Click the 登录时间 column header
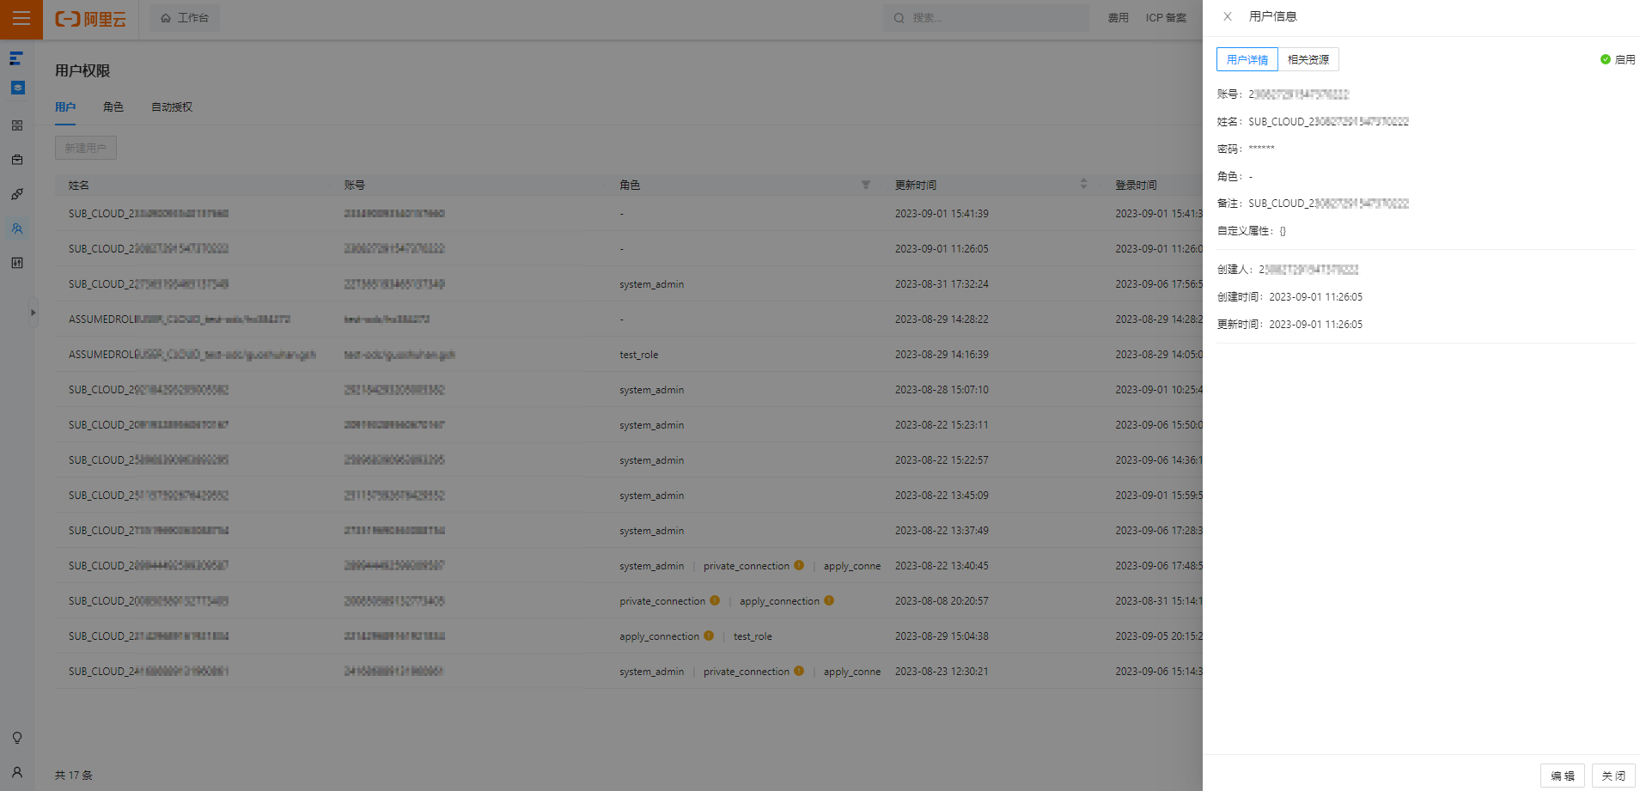The height and width of the screenshot is (791, 1640). 1137,185
